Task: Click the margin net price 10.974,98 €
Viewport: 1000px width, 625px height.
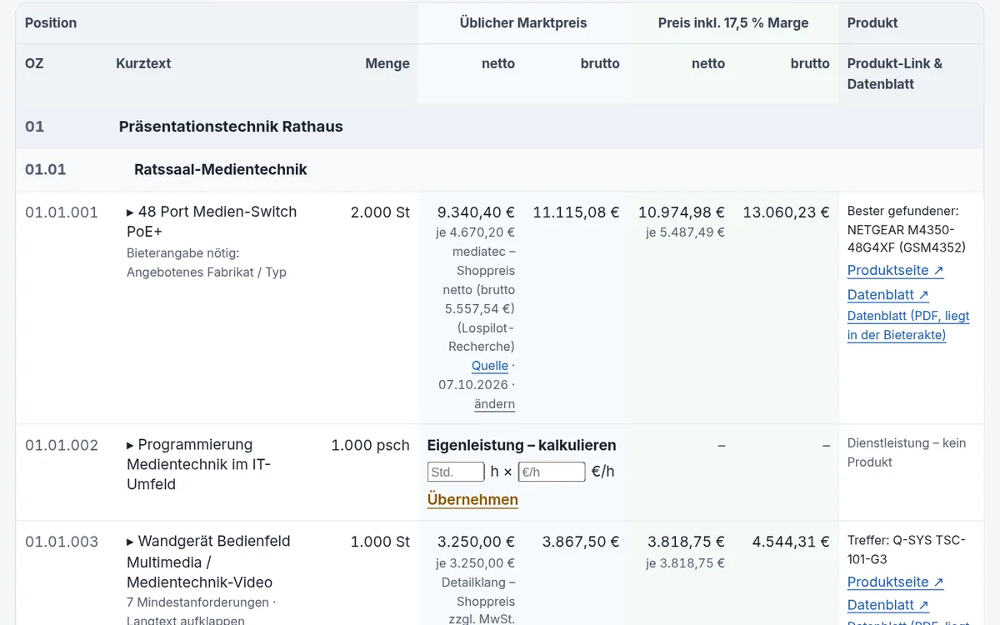Action: [682, 212]
